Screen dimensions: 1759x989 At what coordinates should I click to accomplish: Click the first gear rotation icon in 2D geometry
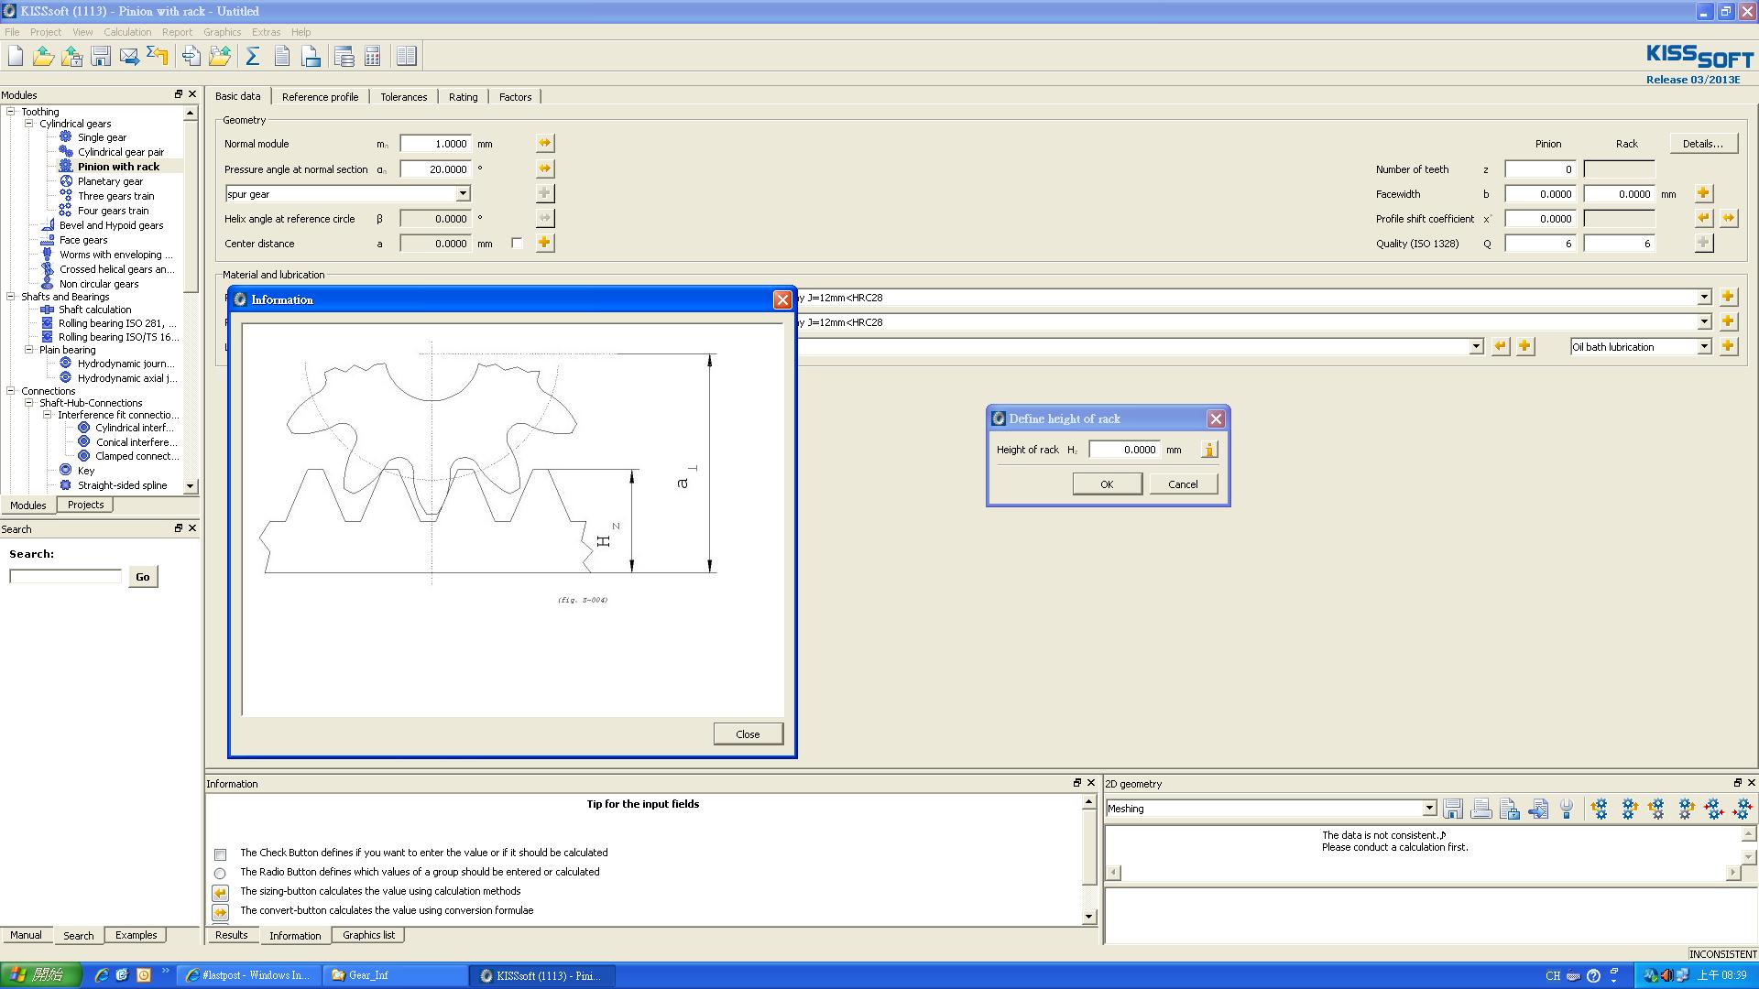coord(1600,809)
